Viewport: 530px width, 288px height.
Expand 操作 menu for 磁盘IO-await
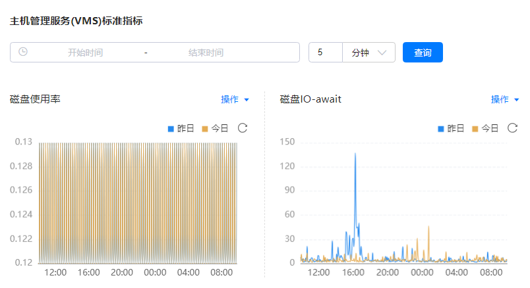(505, 99)
